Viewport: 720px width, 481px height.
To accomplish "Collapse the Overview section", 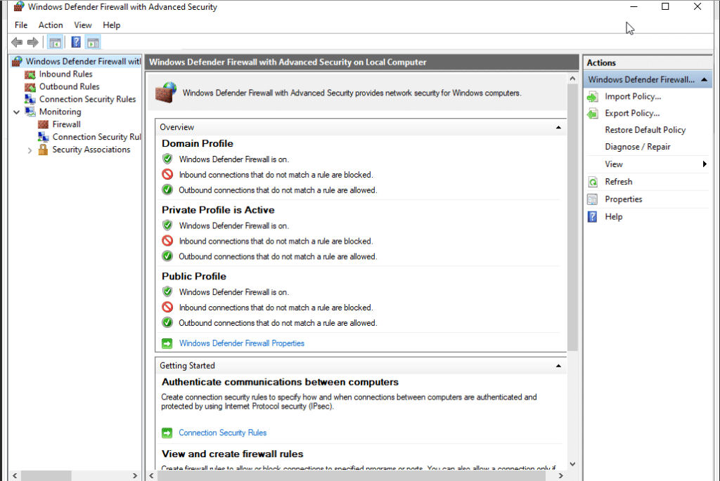I will click(558, 128).
